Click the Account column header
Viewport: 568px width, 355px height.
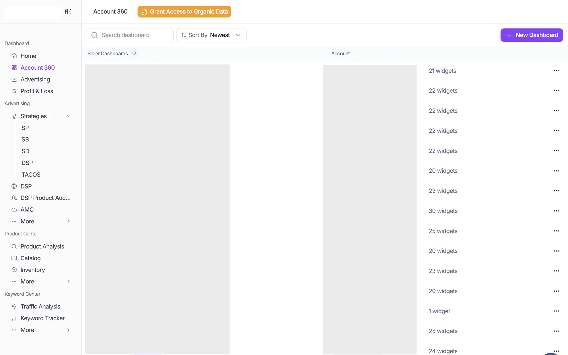click(340, 54)
